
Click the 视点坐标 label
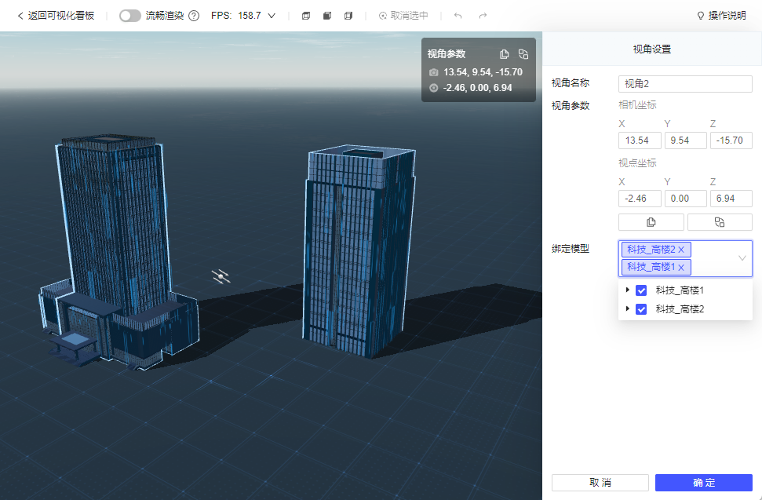[x=637, y=163]
